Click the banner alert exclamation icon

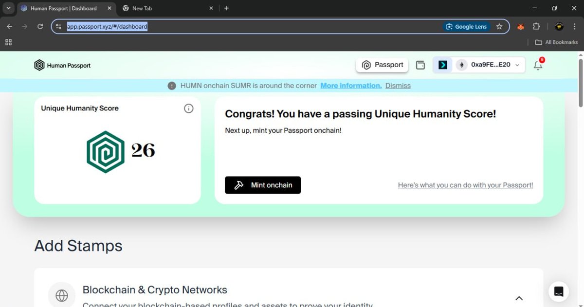click(x=172, y=86)
